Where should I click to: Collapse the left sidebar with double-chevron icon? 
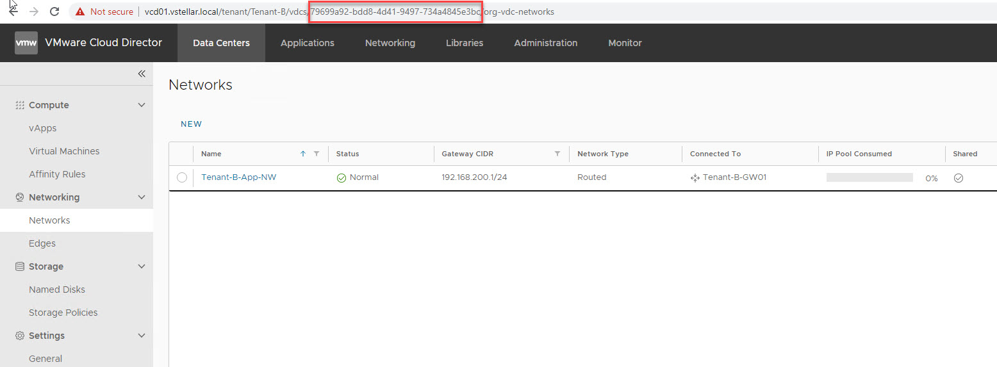tap(142, 74)
